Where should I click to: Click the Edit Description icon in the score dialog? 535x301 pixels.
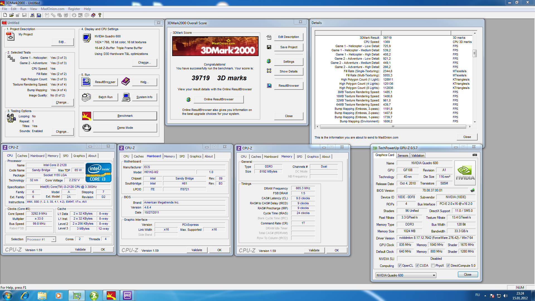[x=269, y=37]
